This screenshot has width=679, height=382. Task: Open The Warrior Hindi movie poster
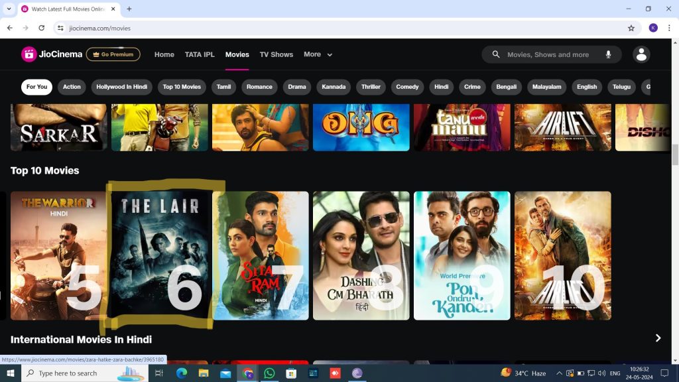(58, 255)
